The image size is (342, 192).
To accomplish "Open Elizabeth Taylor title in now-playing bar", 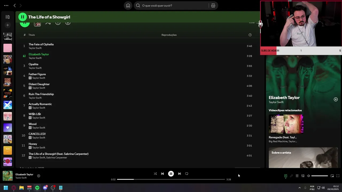I will coord(24,174).
